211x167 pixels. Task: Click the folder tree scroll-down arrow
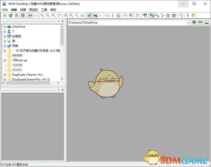click(x=62, y=79)
